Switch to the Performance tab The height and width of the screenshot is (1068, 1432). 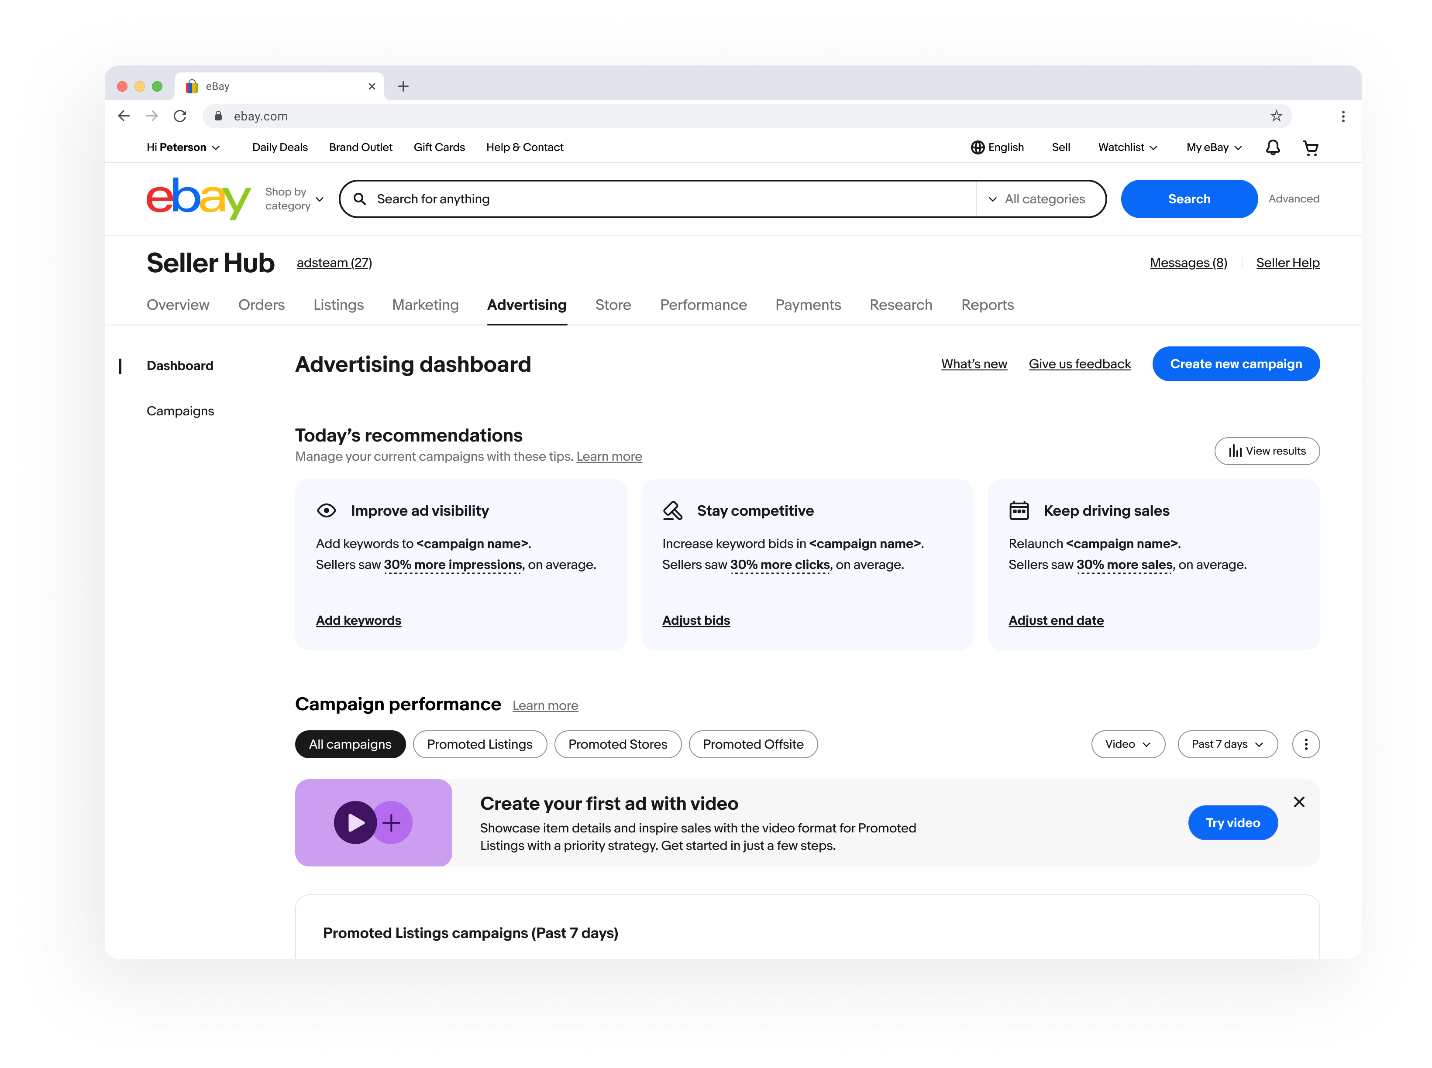click(703, 305)
